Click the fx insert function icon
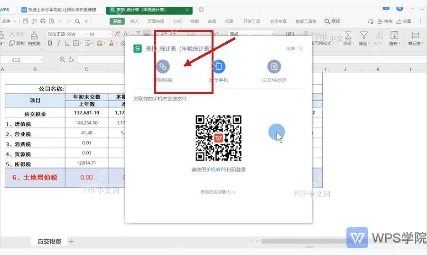427x255 pixels. 71,60
